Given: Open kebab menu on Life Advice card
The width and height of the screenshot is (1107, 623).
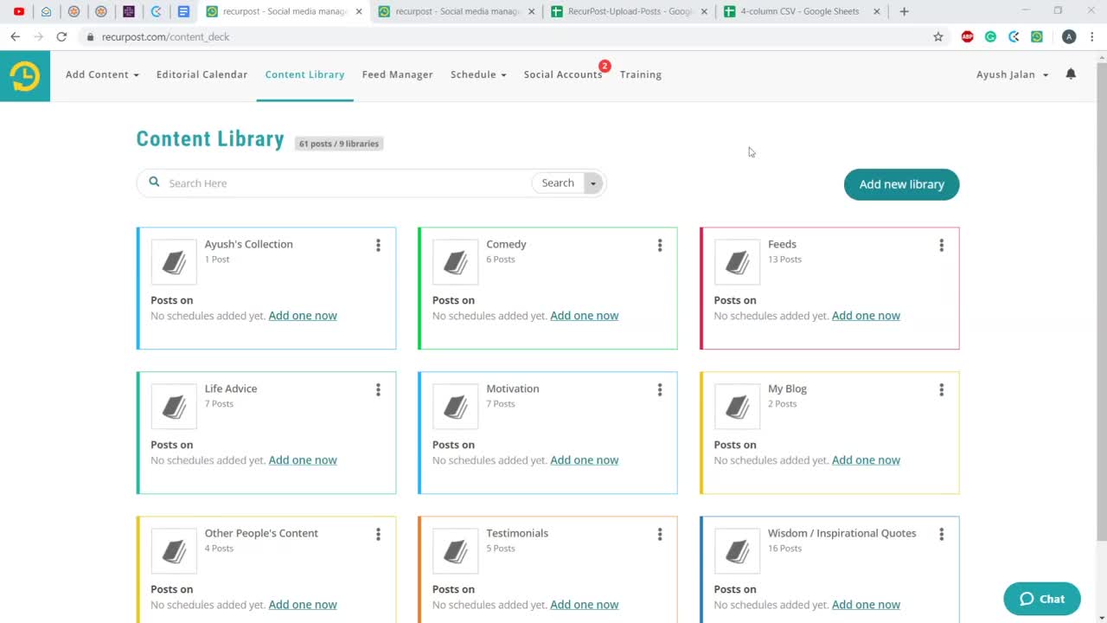Looking at the screenshot, I should point(378,390).
